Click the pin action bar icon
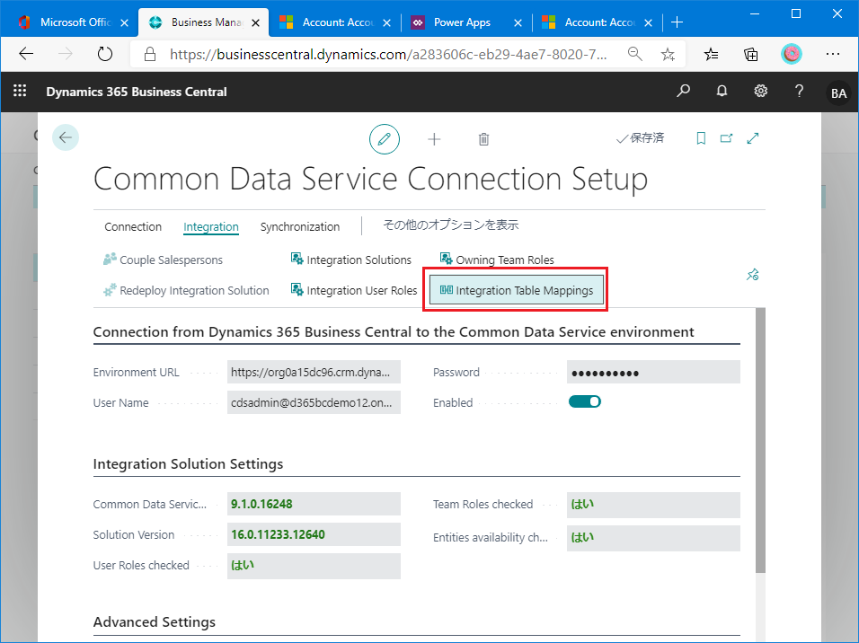 [x=753, y=275]
